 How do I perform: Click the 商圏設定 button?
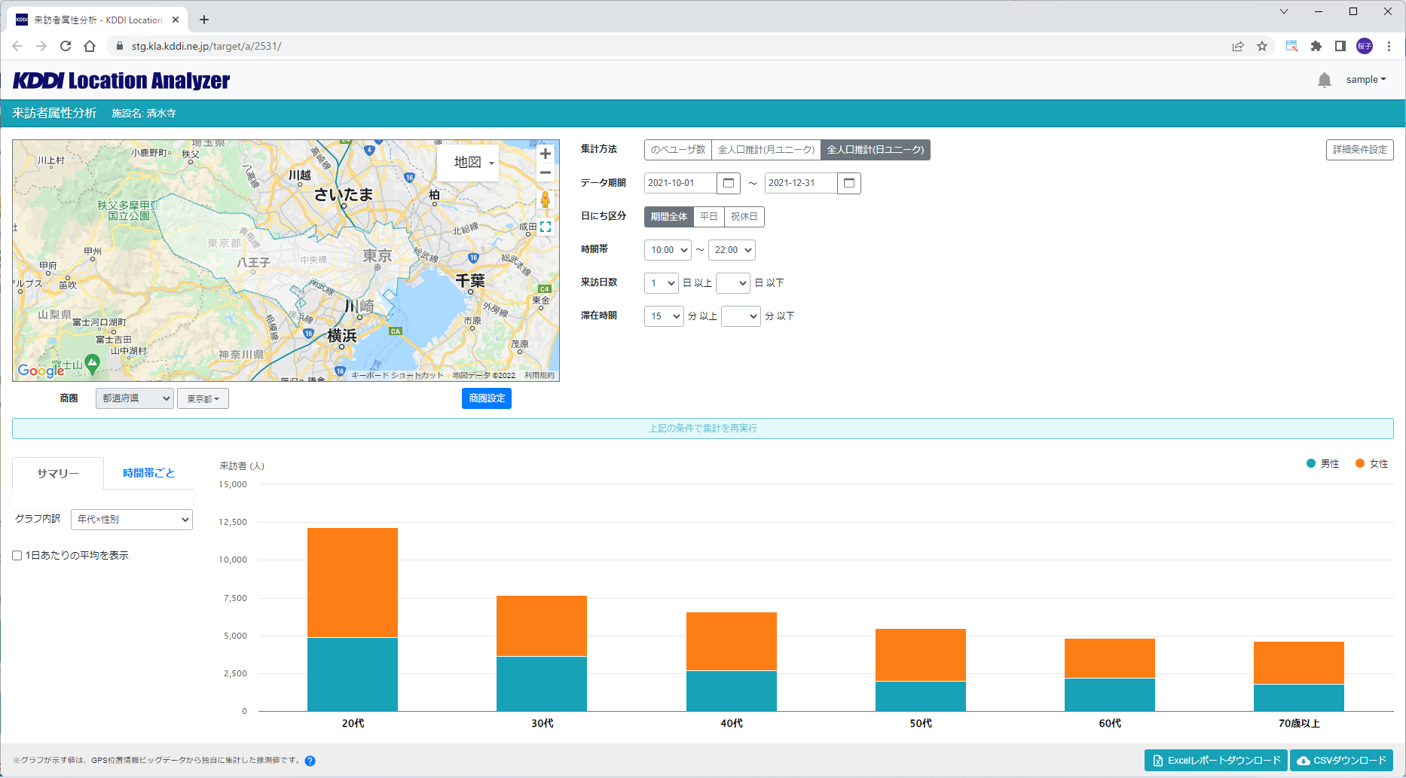pyautogui.click(x=486, y=398)
